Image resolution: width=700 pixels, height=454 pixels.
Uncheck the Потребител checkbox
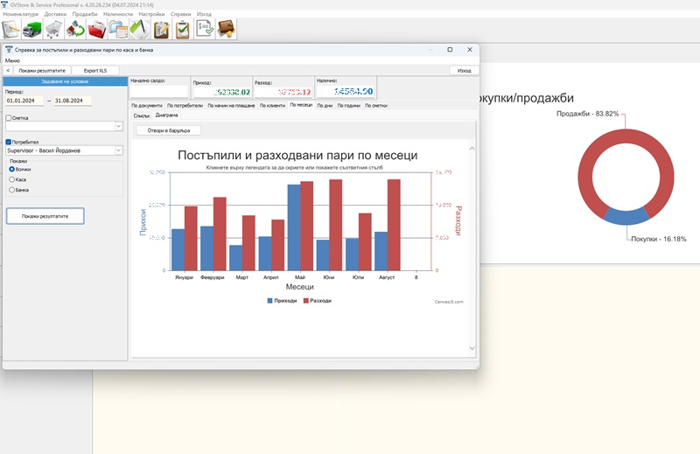[x=9, y=142]
